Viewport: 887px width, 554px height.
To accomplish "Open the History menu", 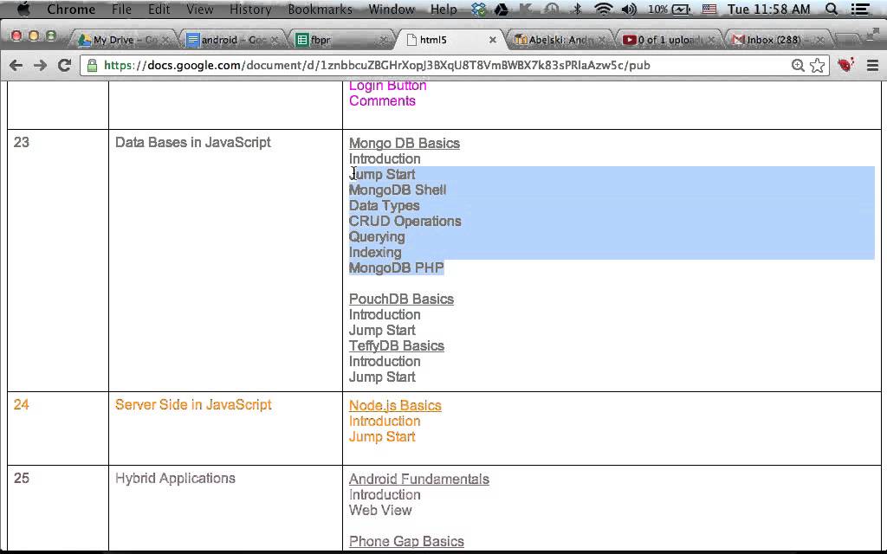I will (x=250, y=9).
